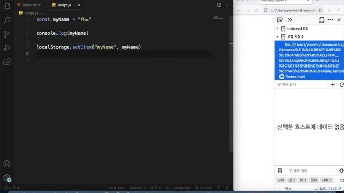Open the Extensions view
The image size is (344, 193).
[x=7, y=62]
